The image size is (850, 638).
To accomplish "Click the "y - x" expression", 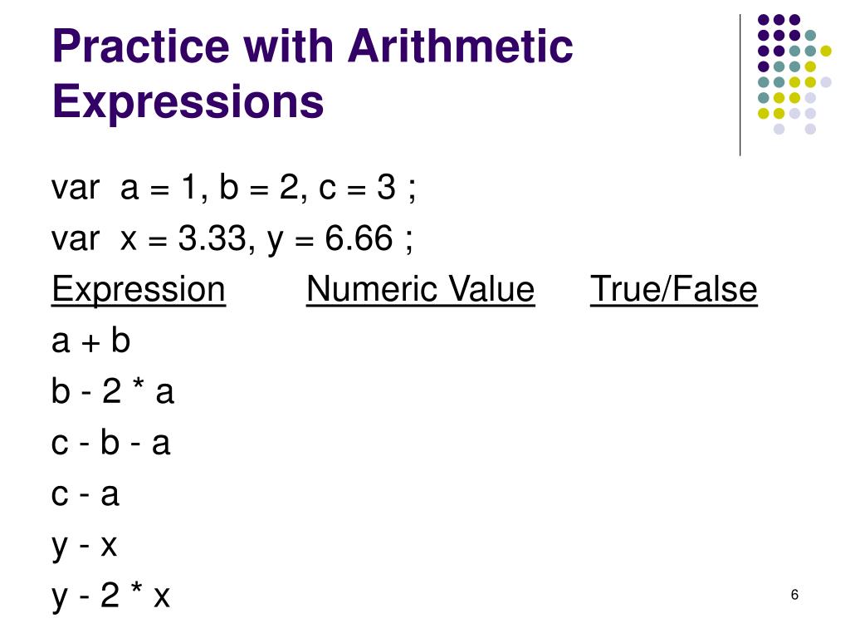I will tap(85, 546).
